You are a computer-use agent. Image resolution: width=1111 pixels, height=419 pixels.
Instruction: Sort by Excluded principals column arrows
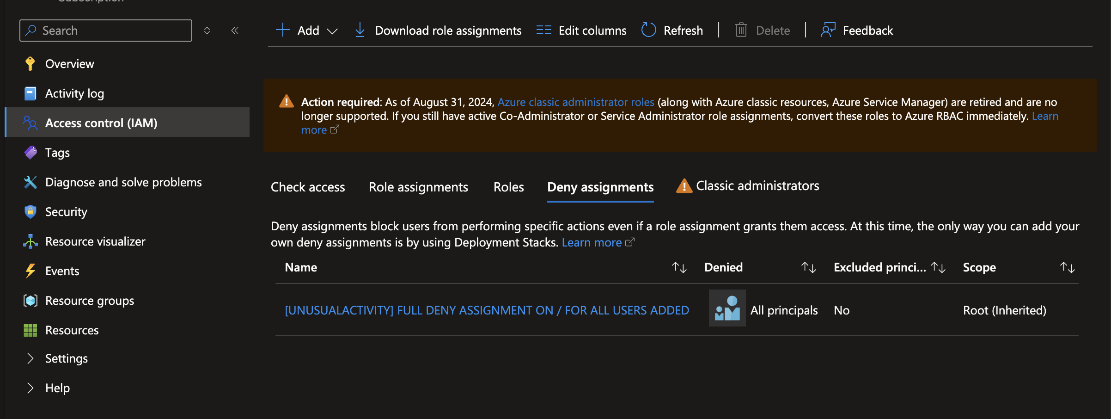tap(938, 267)
